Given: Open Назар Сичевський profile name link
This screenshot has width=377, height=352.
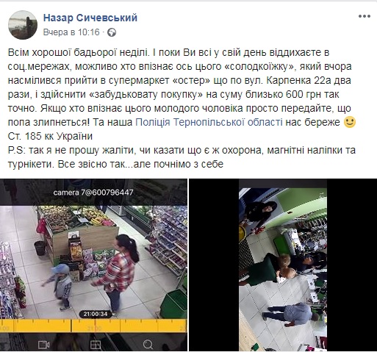Looking at the screenshot, I should click(x=90, y=18).
